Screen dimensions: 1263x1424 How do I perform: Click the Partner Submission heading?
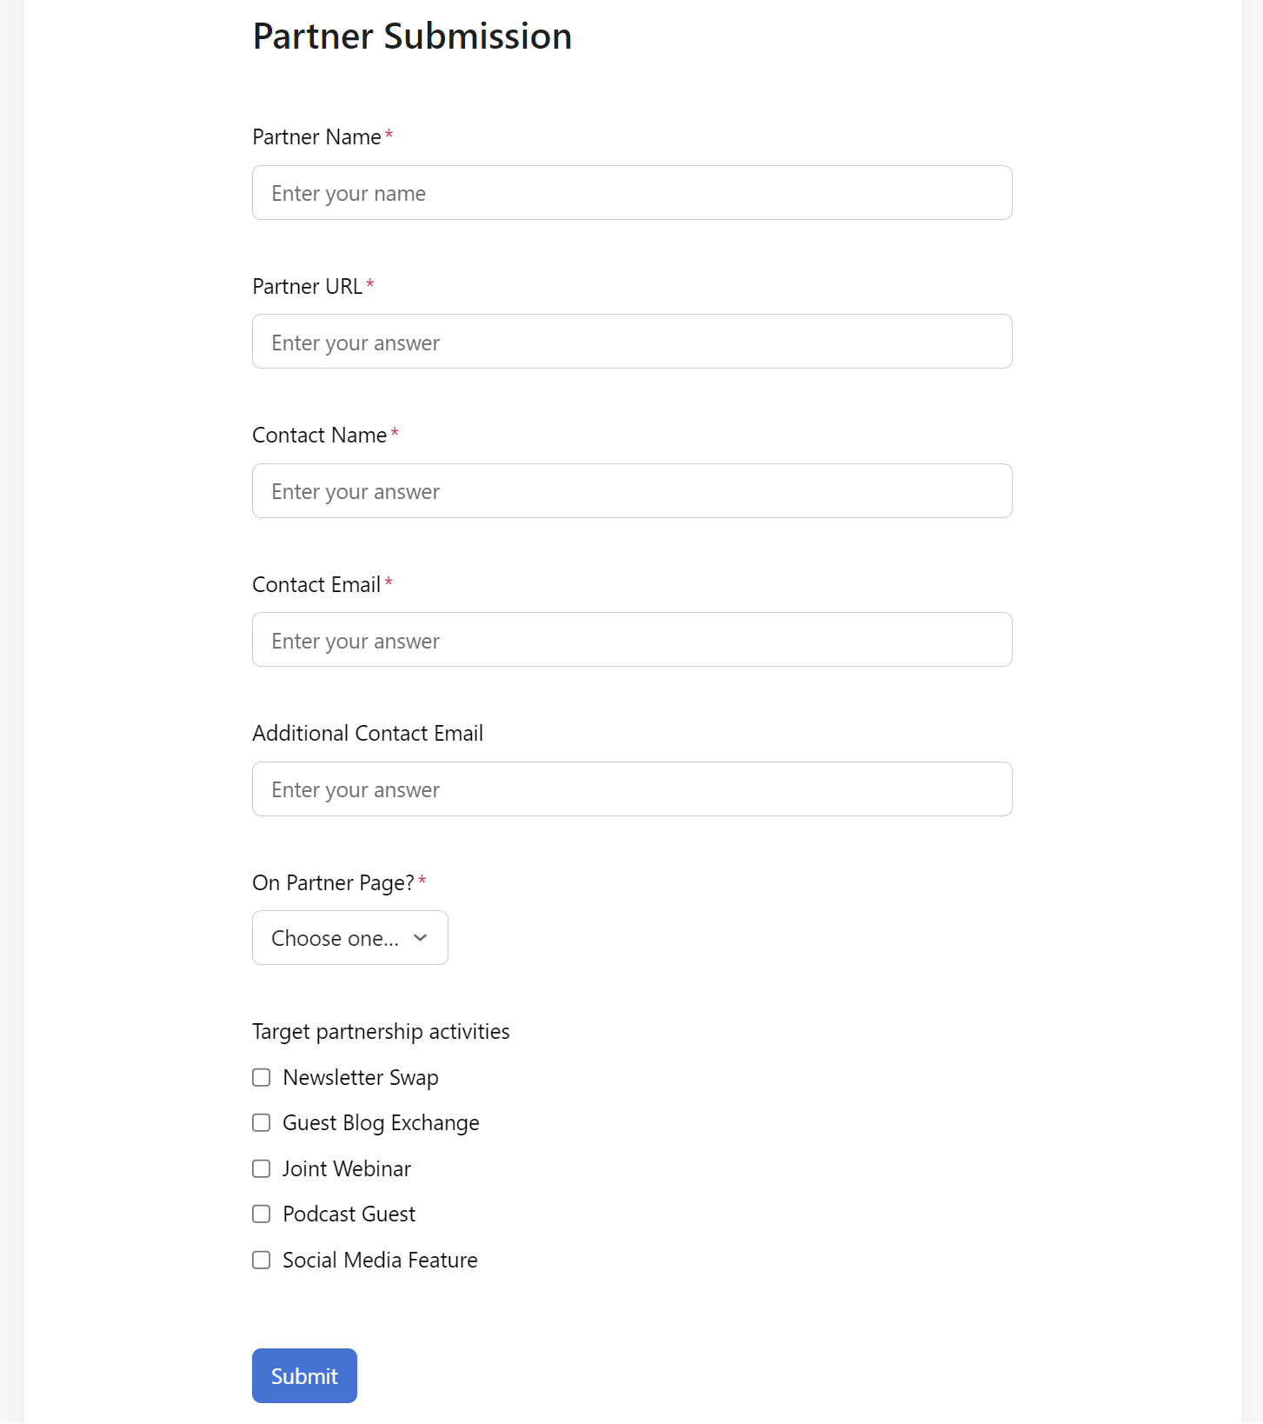[x=412, y=37]
